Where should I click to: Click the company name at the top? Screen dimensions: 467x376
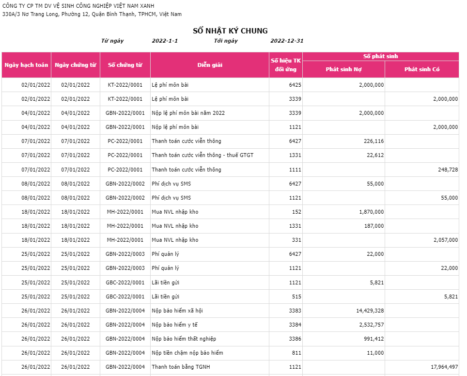78,5
